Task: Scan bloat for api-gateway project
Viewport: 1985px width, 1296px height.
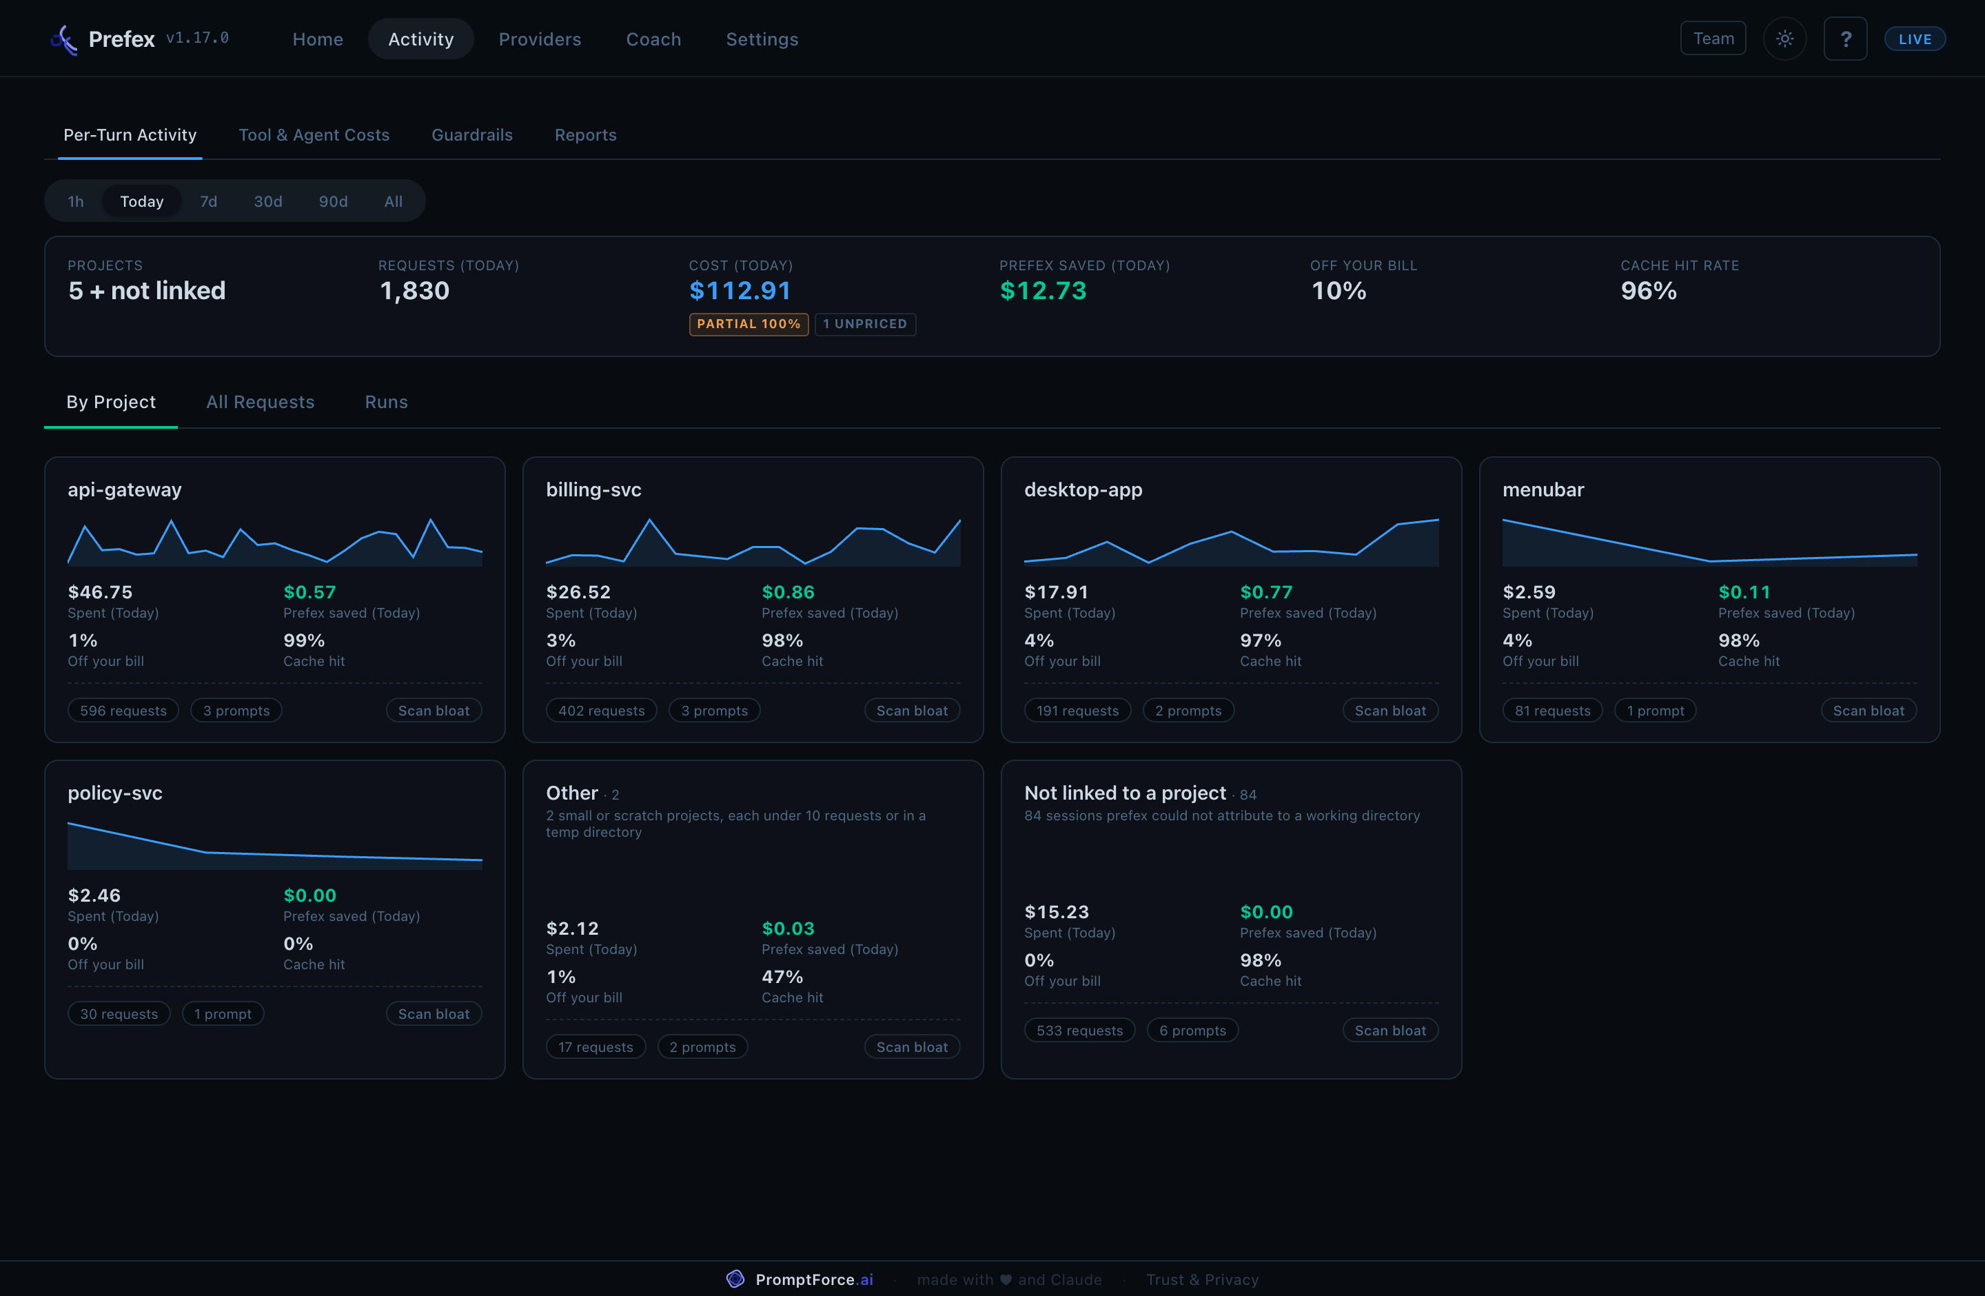Action: [x=433, y=711]
